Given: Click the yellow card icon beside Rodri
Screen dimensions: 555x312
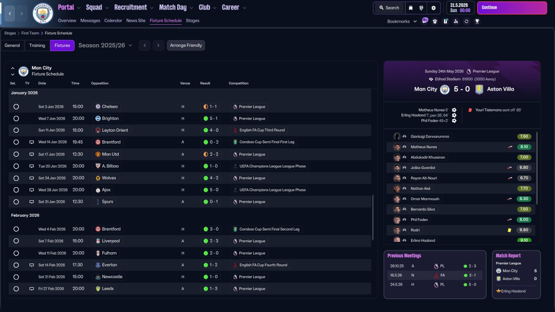Looking at the screenshot, I should pos(509,230).
